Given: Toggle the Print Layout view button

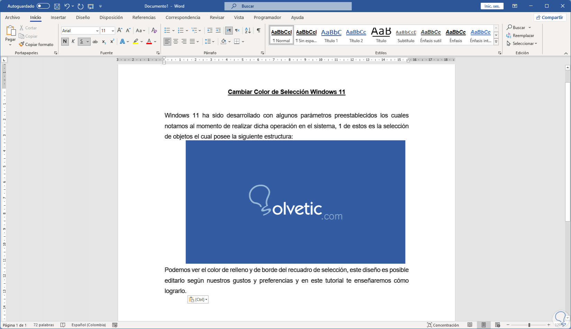Looking at the screenshot, I should tap(484, 325).
